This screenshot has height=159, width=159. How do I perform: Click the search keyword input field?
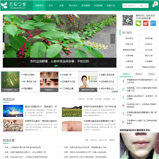click(x=130, y=6)
